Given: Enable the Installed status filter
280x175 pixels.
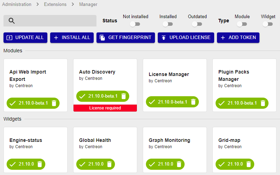Looking at the screenshot, I should point(168,24).
